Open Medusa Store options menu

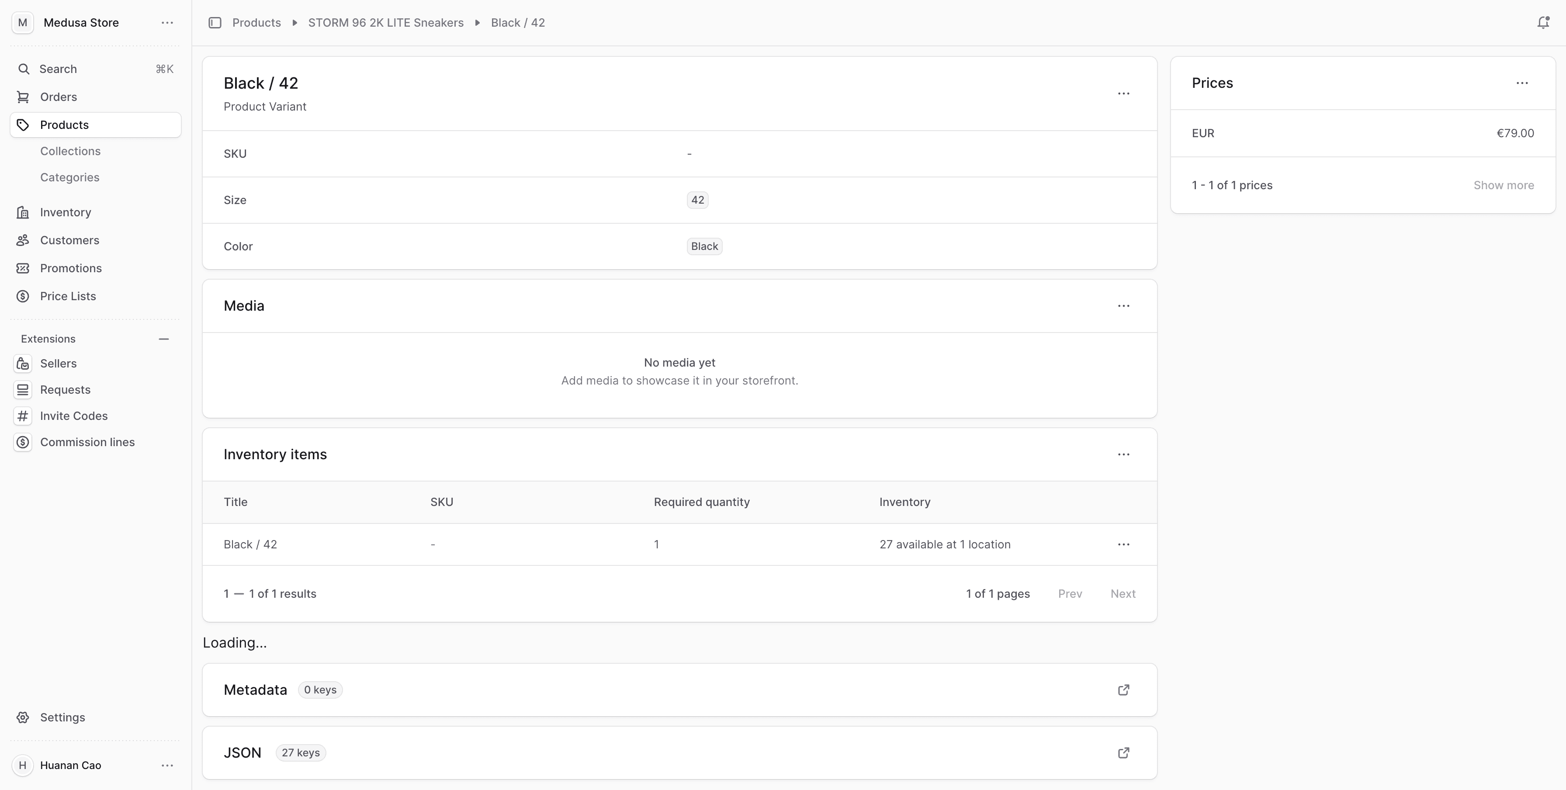click(x=167, y=22)
